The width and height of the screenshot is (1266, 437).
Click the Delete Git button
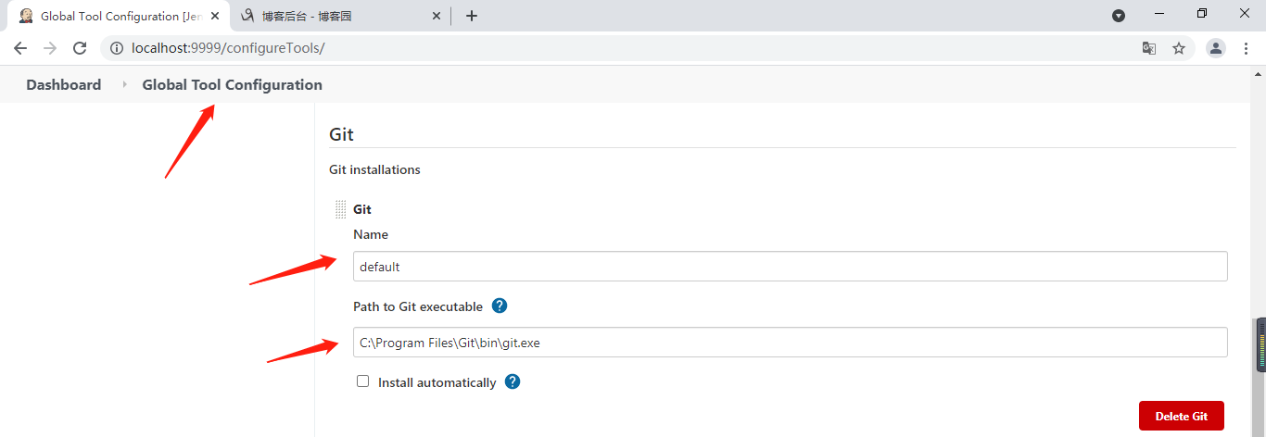[1181, 416]
